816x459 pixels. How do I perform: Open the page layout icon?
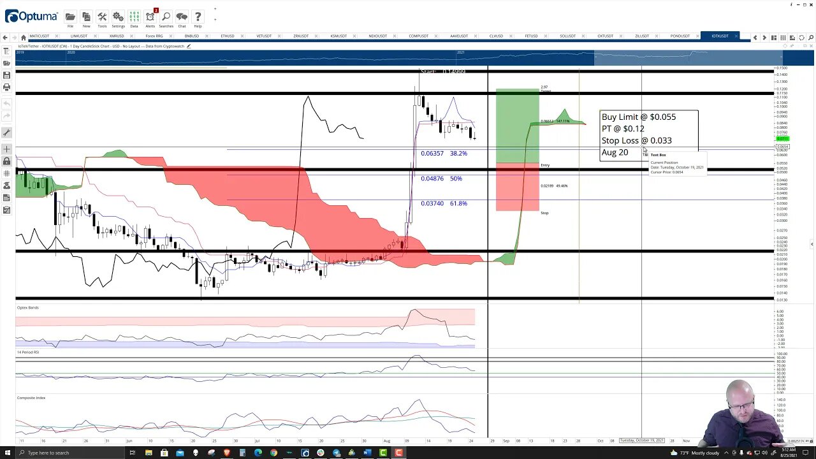774,38
